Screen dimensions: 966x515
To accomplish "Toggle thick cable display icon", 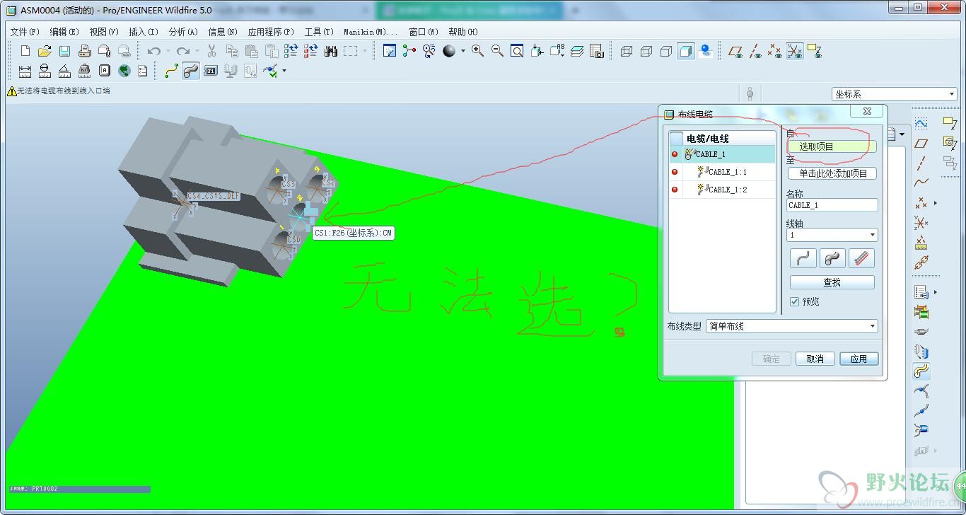I will [191, 71].
